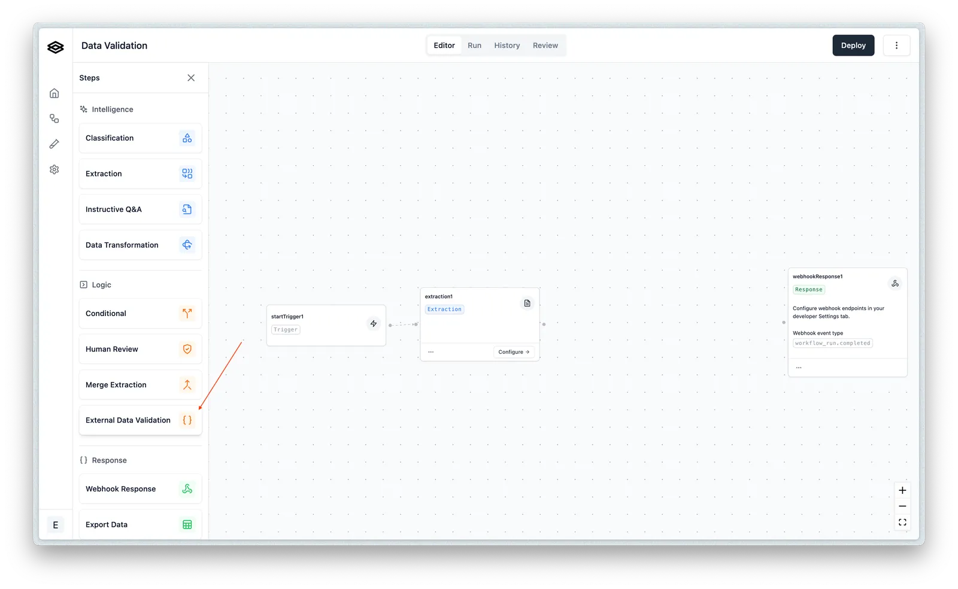Click the E user avatar
This screenshot has height=589, width=958.
(55, 525)
